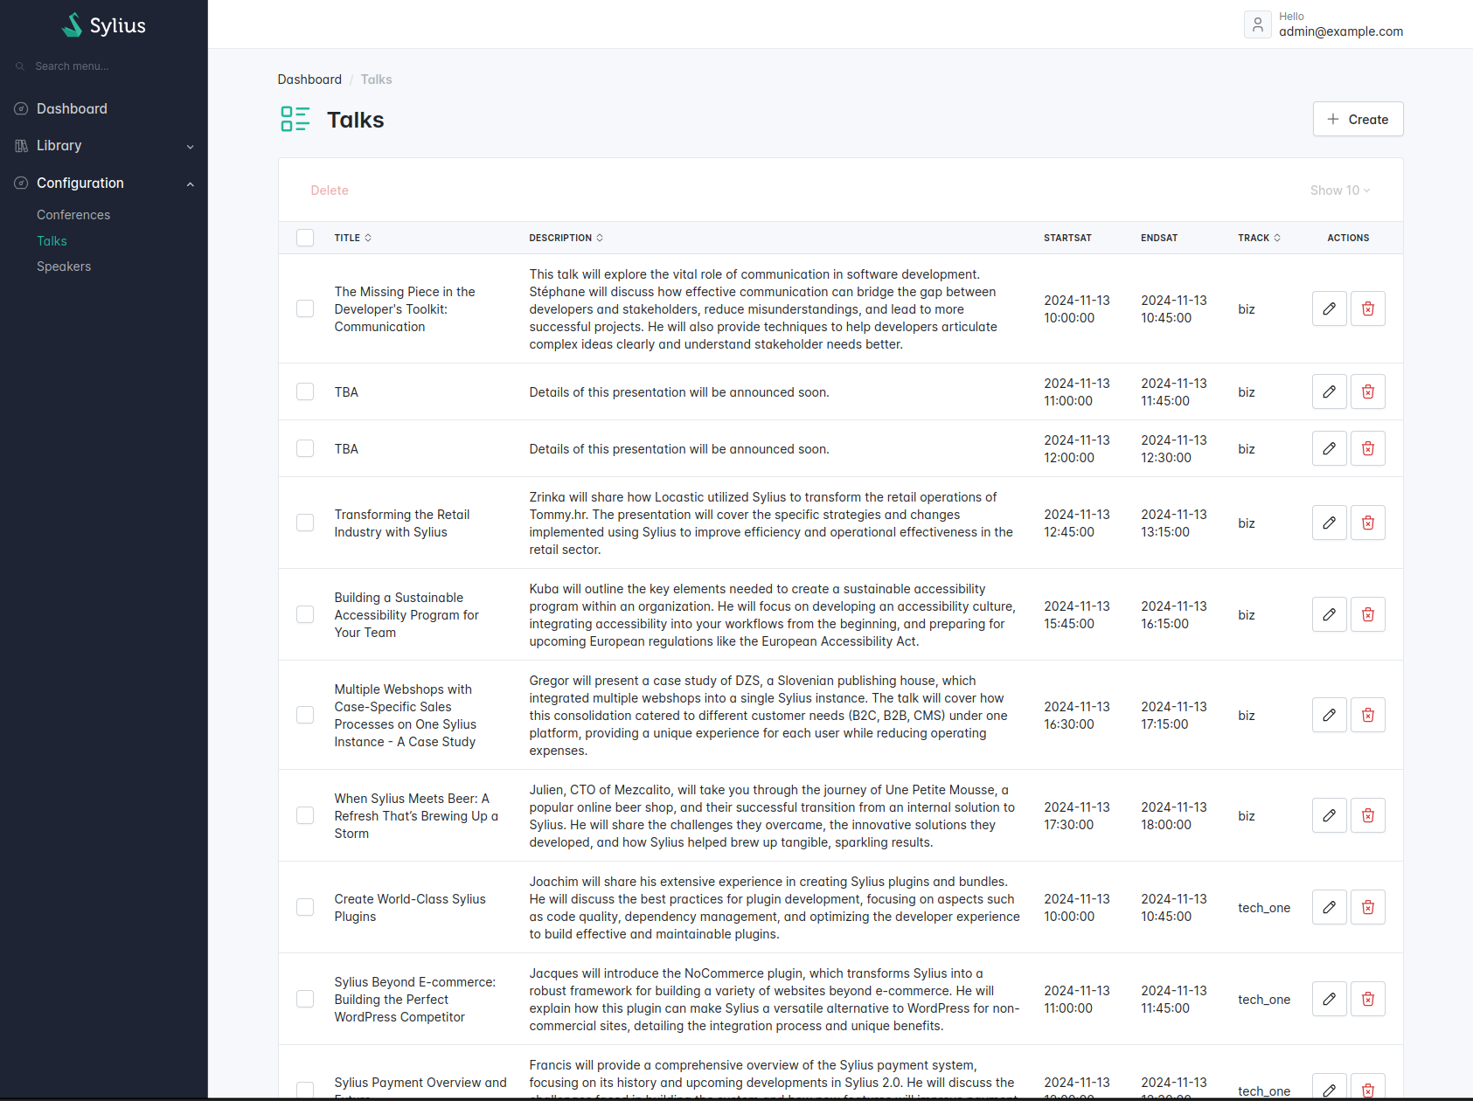Delete the Multiple Webshops case study talk
Screen dimensions: 1473x1101
click(x=1368, y=715)
